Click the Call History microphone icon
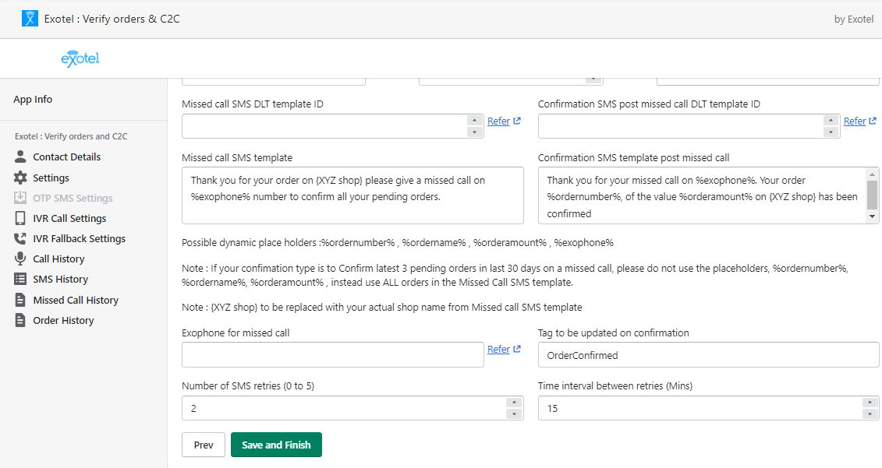Image resolution: width=882 pixels, height=468 pixels. click(x=20, y=259)
